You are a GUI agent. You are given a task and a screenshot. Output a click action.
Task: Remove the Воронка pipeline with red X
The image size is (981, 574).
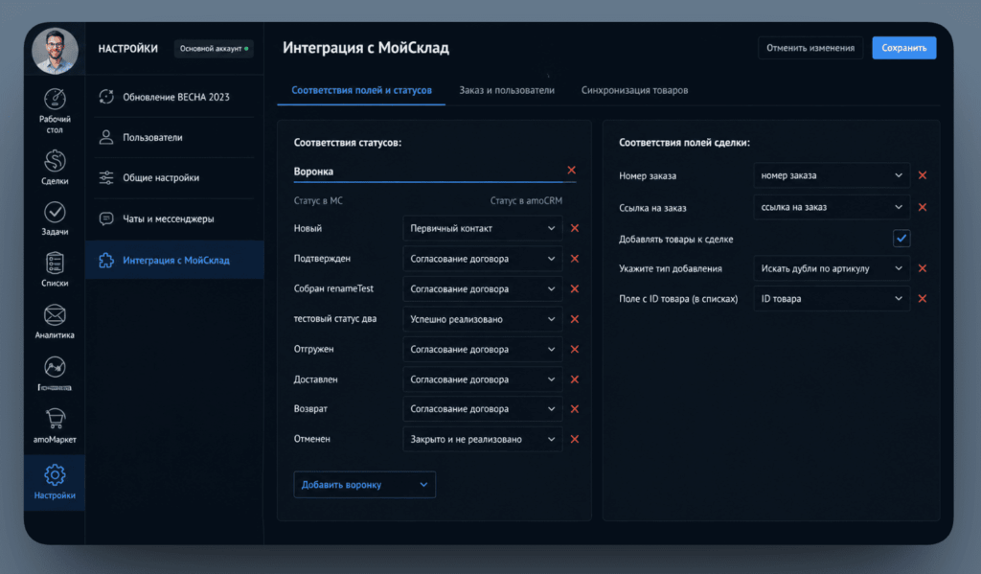click(x=571, y=171)
